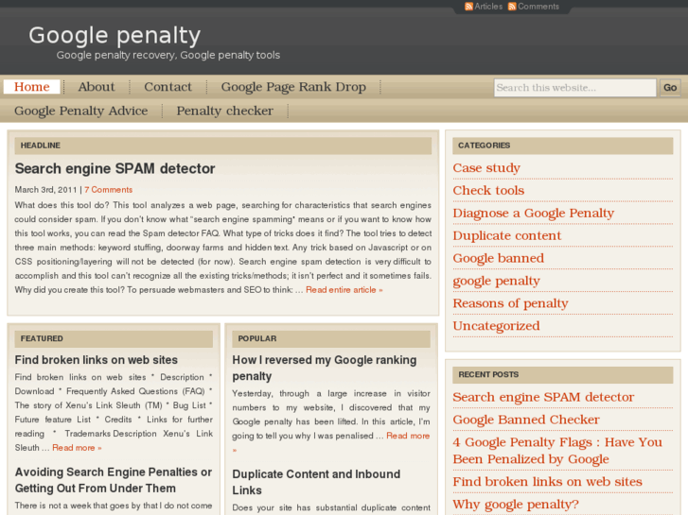Select the Check tools category
The image size is (688, 515).
tap(488, 191)
